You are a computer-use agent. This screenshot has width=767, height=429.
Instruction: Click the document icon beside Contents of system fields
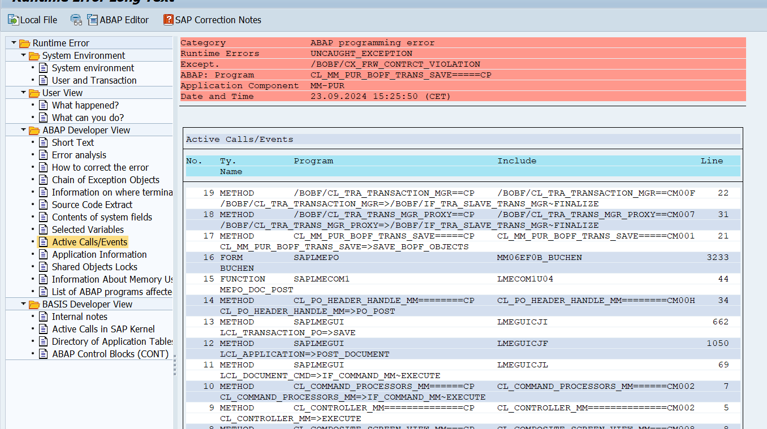(x=44, y=218)
